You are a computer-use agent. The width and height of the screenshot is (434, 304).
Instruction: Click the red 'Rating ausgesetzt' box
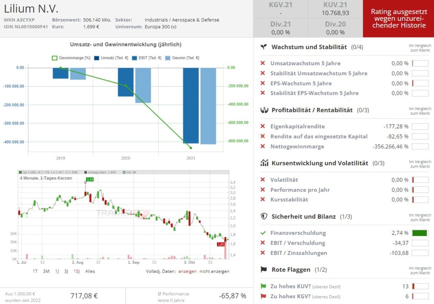click(x=398, y=19)
